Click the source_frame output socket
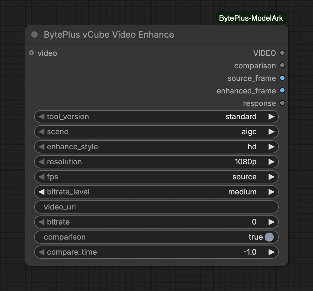Viewport: 313px width, 291px height. click(282, 78)
